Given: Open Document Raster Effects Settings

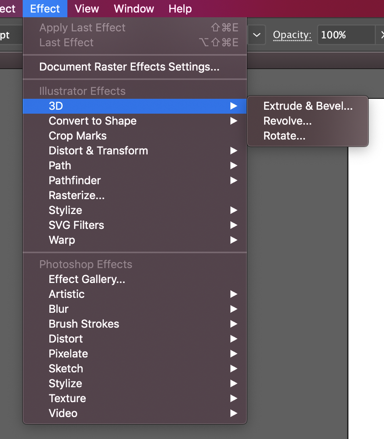Looking at the screenshot, I should click(129, 67).
